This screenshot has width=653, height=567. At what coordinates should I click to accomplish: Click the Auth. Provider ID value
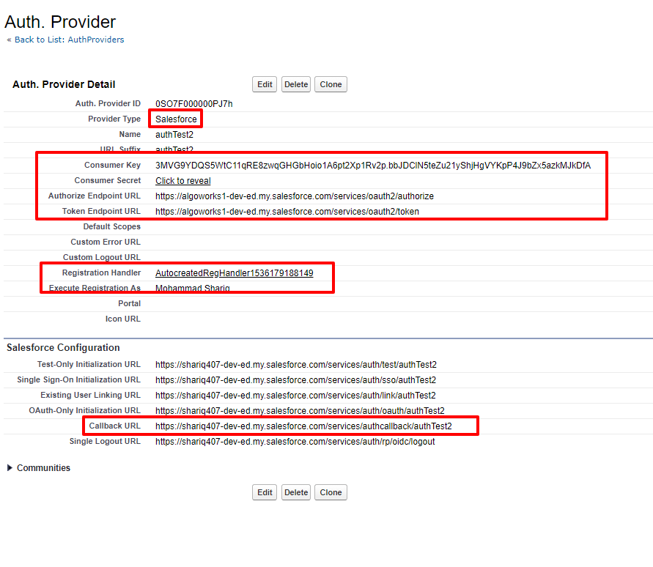tap(193, 104)
